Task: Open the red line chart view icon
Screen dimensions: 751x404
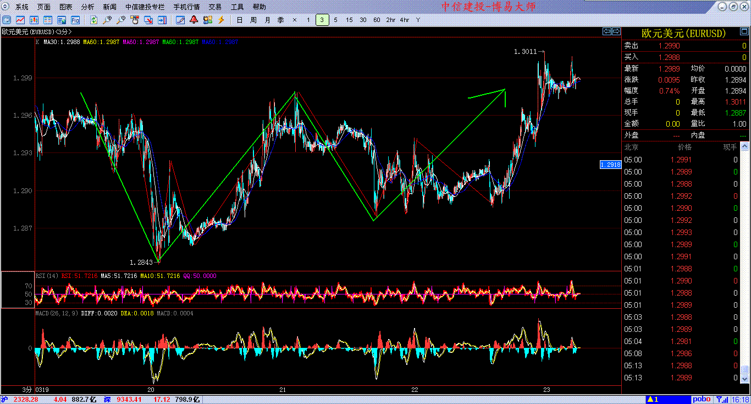Action: click(21, 20)
